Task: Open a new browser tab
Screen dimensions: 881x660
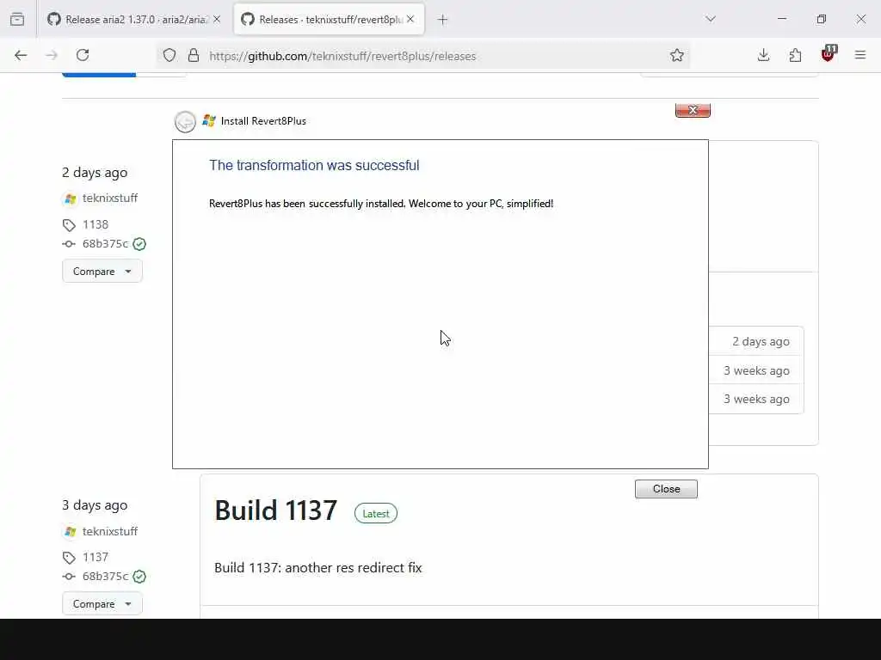Action: (x=443, y=20)
